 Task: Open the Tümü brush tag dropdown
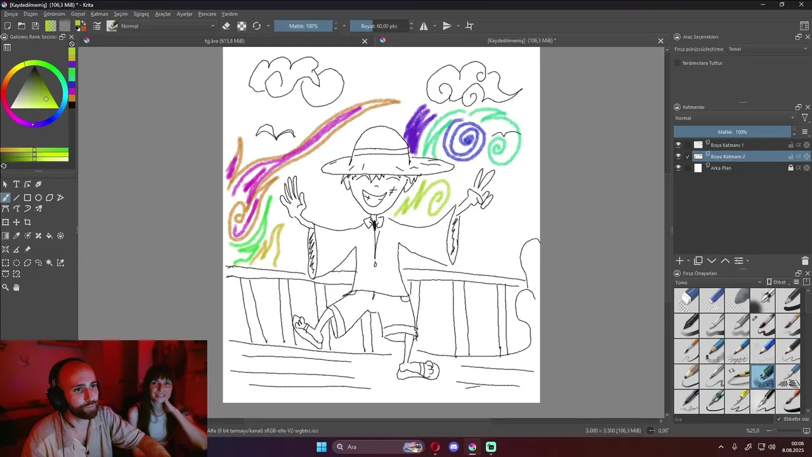click(x=718, y=282)
